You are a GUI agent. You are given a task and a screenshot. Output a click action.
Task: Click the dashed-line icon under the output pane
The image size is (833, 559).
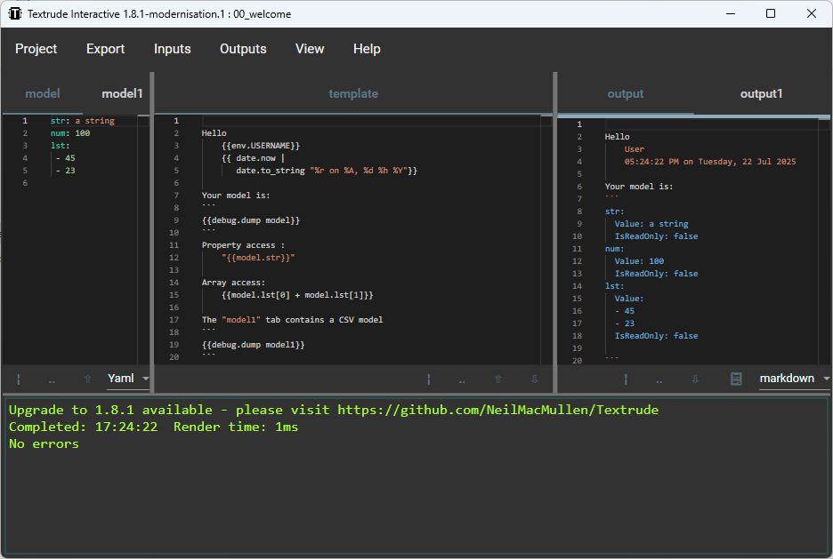(626, 379)
